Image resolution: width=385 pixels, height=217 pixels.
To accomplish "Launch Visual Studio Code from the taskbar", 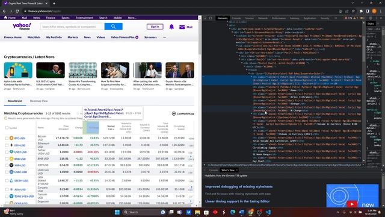I will click(x=268, y=212).
